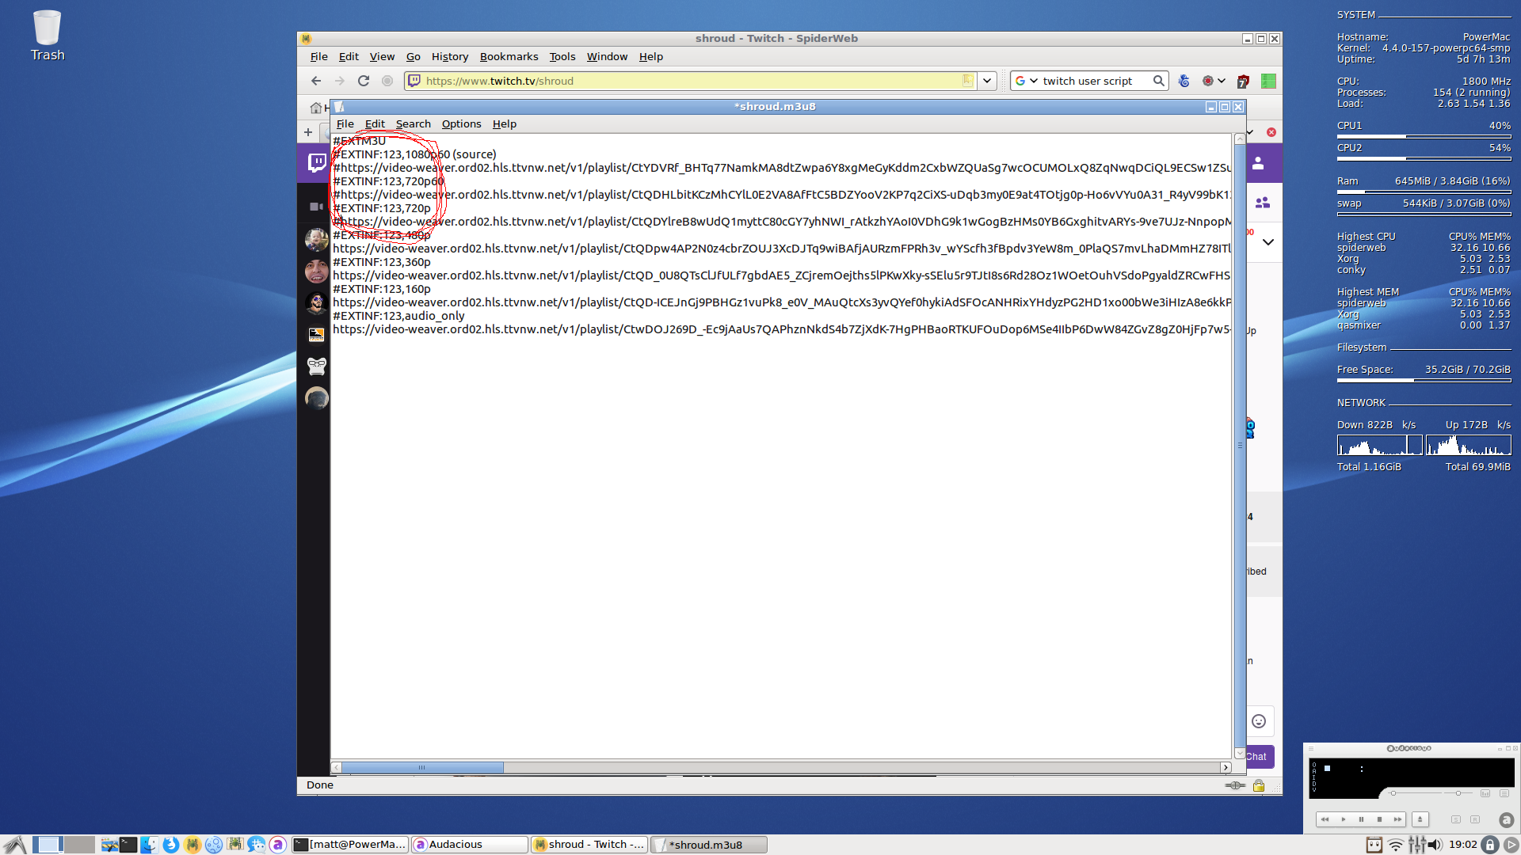Click the browser reload button
The image size is (1521, 855).
[364, 81]
